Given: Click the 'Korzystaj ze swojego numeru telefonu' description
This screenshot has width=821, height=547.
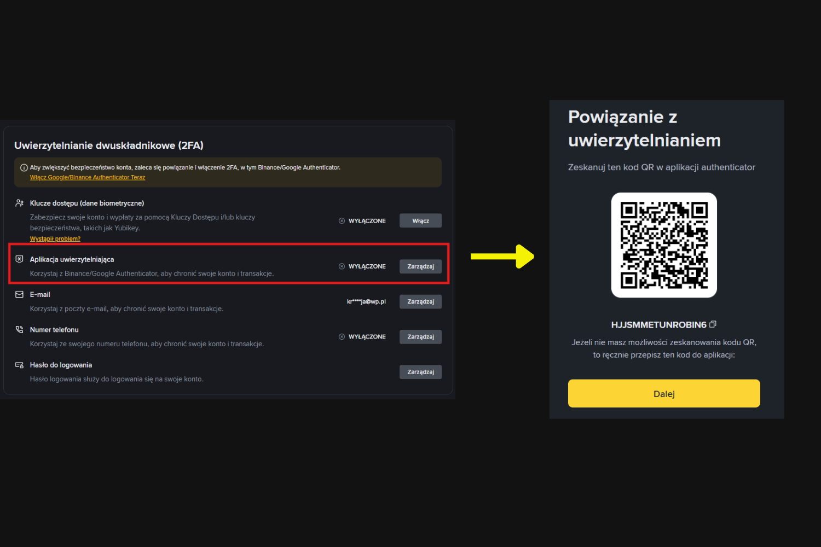Looking at the screenshot, I should pos(147,344).
